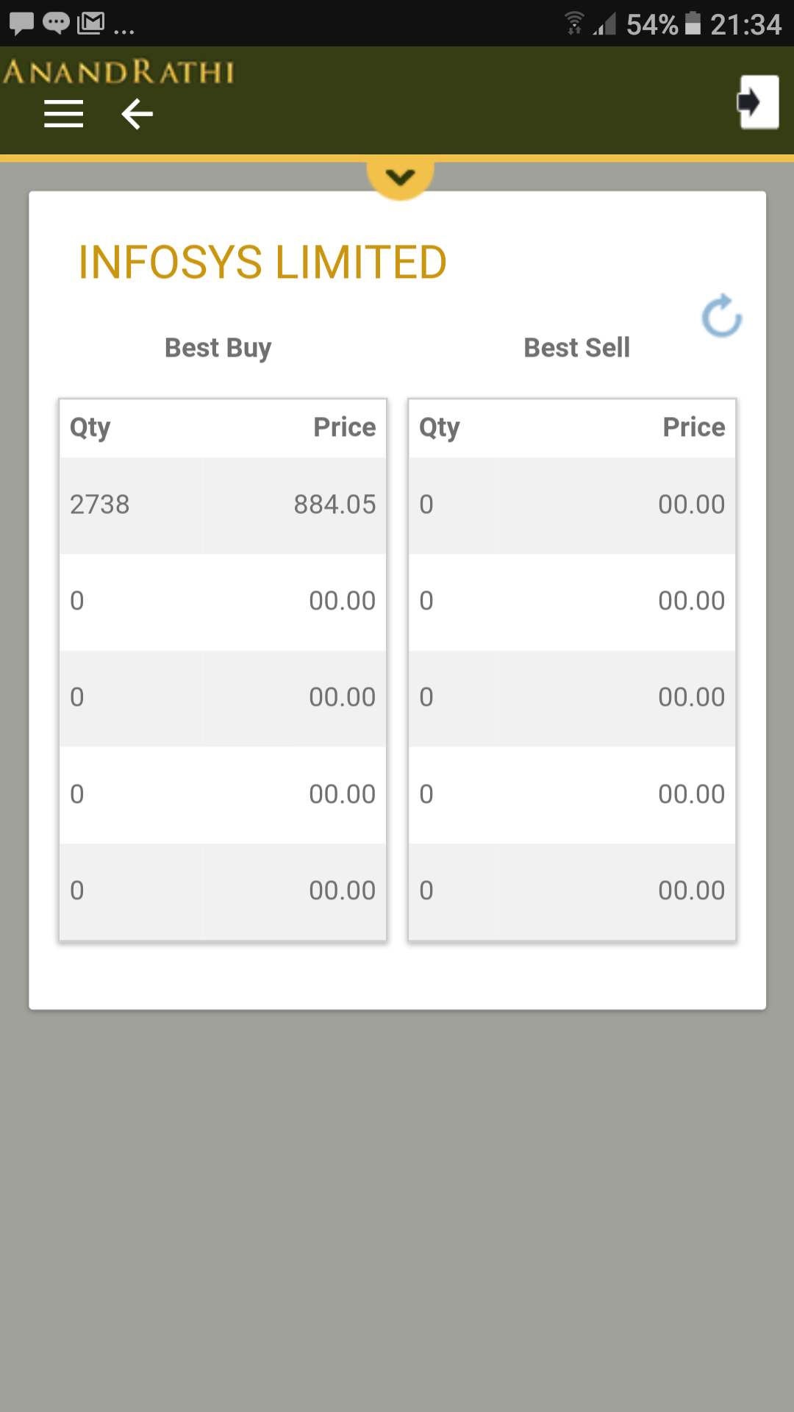The width and height of the screenshot is (794, 1412).
Task: Open the hamburger navigation menu
Action: pos(63,114)
